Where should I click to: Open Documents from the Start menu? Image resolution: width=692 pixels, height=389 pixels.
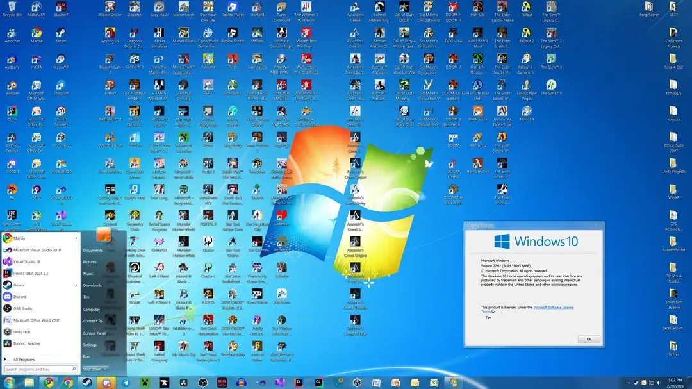93,251
